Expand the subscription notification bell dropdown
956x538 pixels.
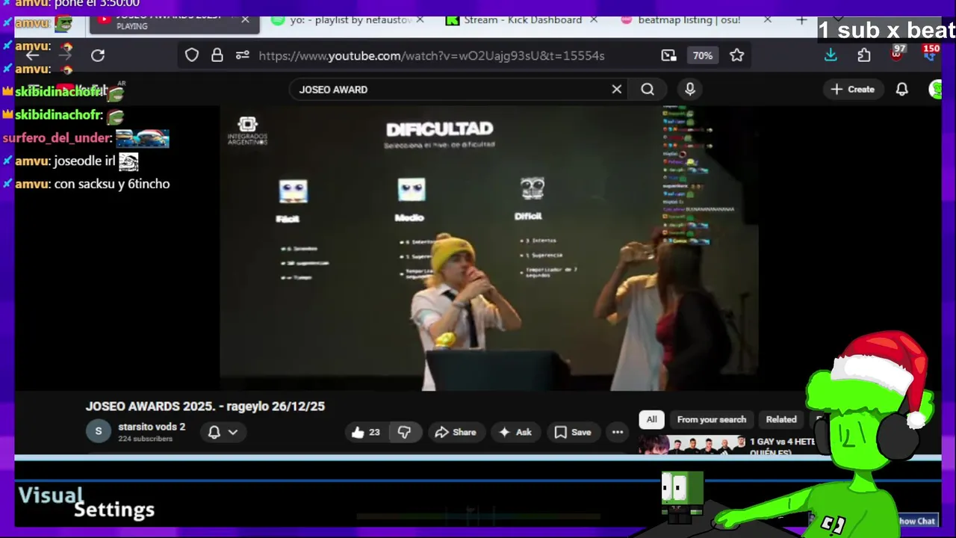tap(223, 432)
